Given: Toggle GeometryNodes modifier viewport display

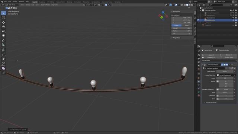Looking at the screenshot, I should pyautogui.click(x=225, y=65).
